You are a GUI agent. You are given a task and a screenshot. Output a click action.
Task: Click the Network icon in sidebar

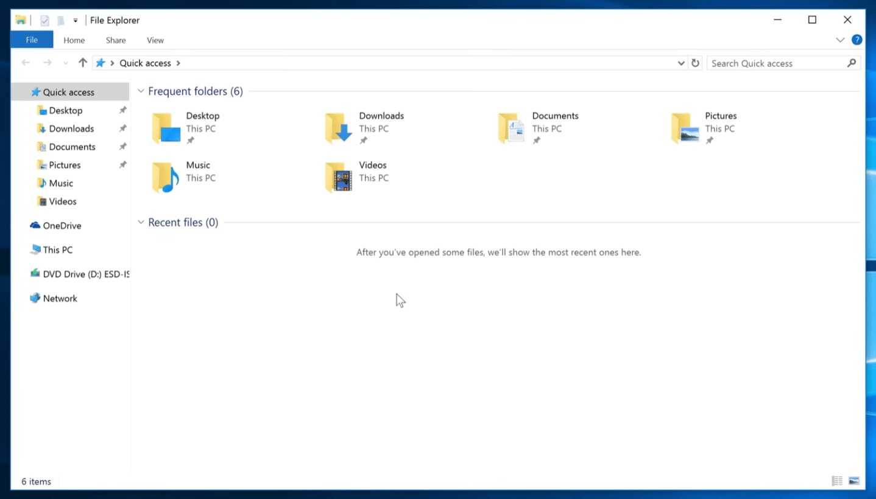35,298
